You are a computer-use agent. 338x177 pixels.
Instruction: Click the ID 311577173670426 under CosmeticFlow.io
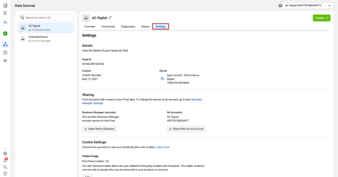[x=39, y=41]
